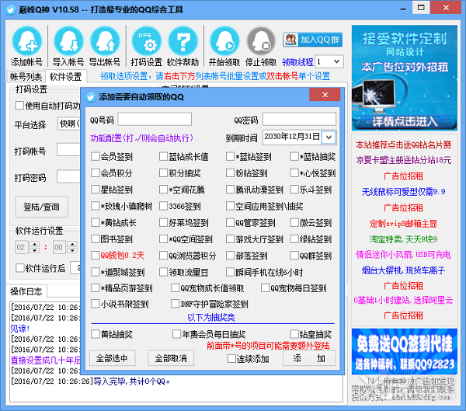
Task: Click the 导出帐号 export accounts icon
Action: point(105,42)
